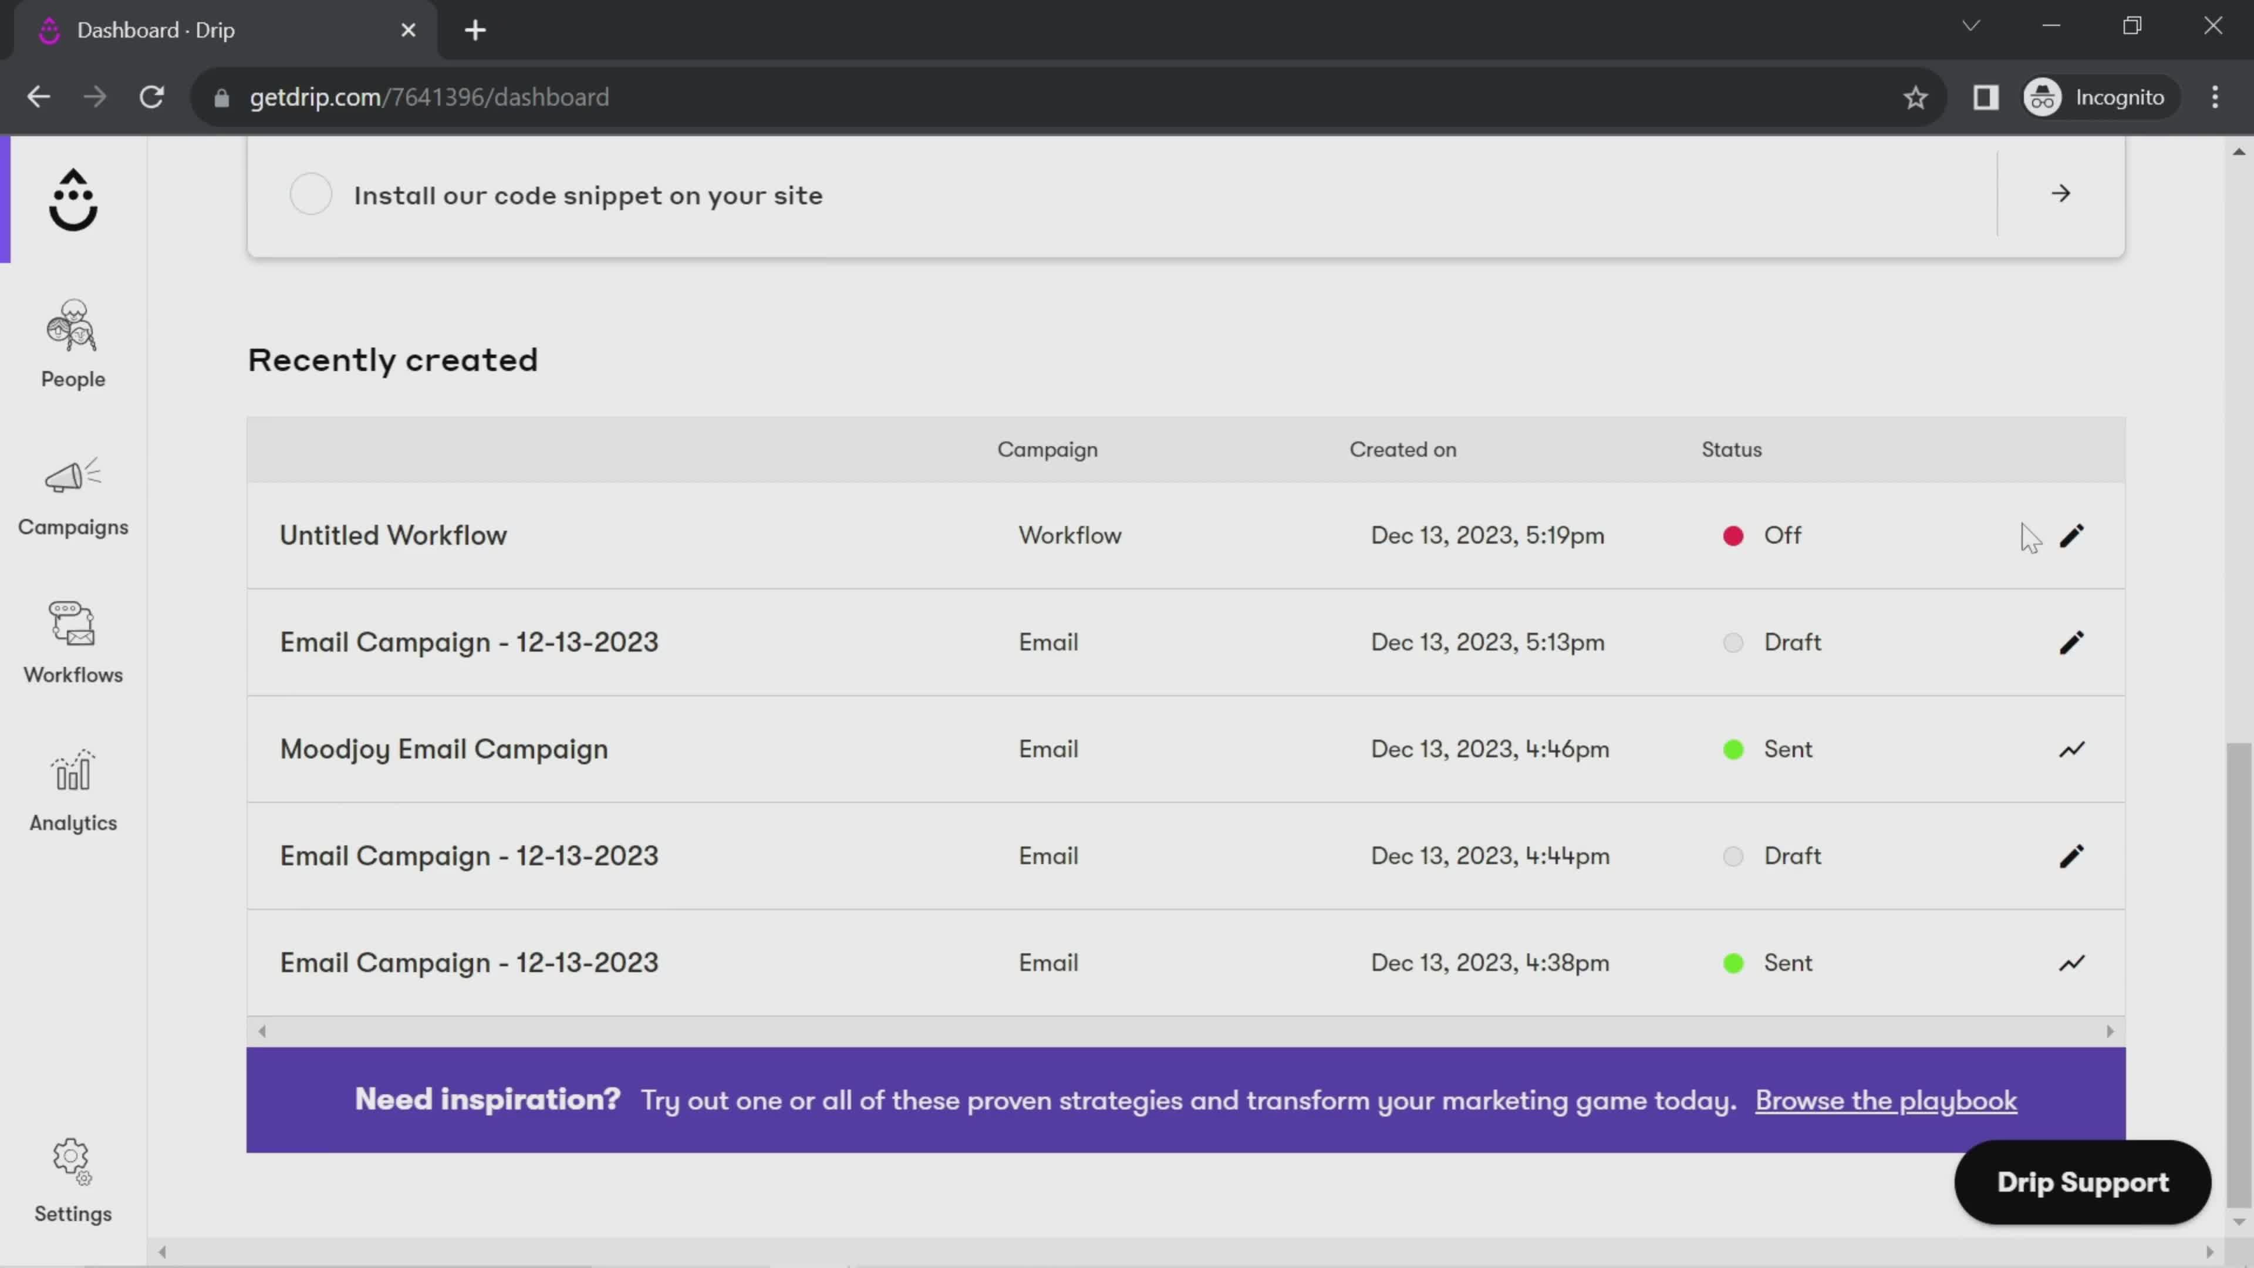The image size is (2254, 1268).
Task: View site information lock icon
Action: [x=221, y=98]
